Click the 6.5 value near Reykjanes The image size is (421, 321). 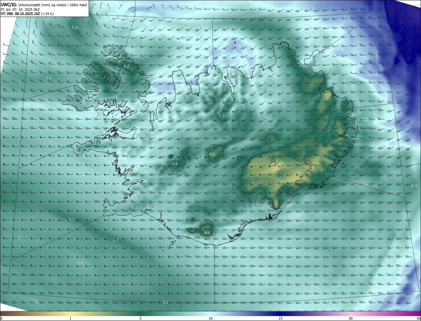(x=135, y=207)
